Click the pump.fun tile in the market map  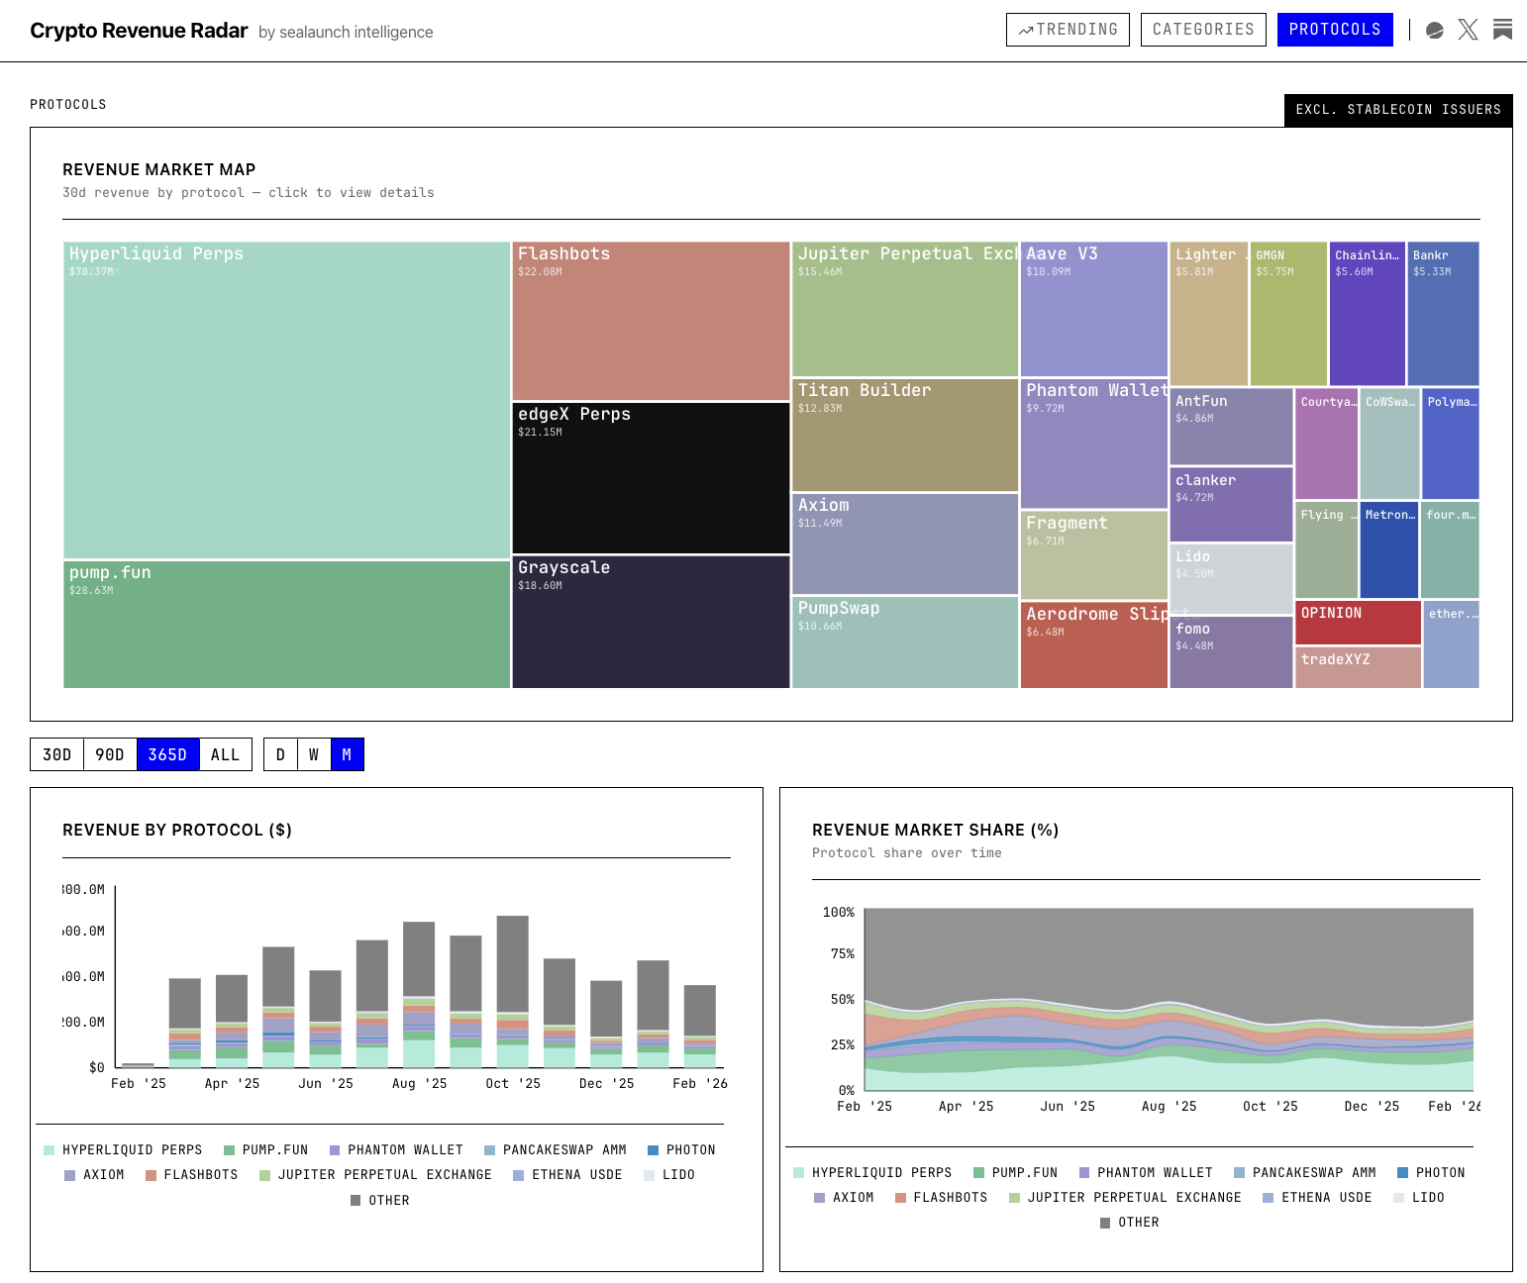click(x=286, y=624)
